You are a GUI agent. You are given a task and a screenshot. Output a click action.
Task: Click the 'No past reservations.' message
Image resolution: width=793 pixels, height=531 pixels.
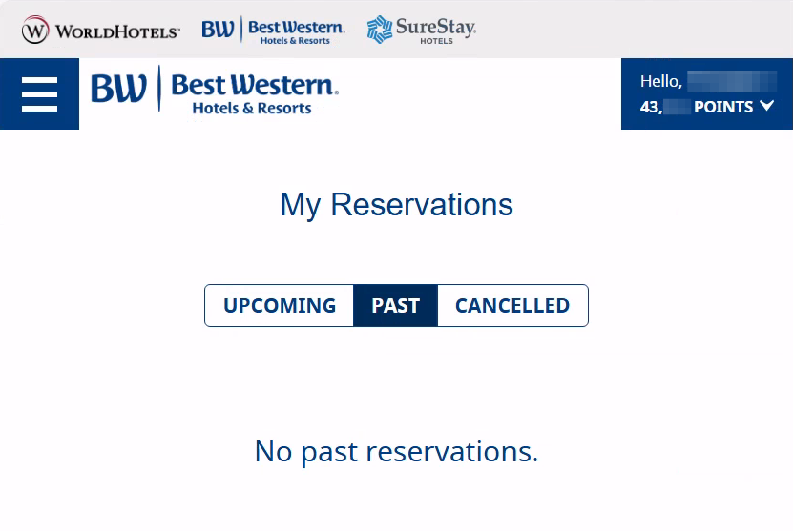396,451
